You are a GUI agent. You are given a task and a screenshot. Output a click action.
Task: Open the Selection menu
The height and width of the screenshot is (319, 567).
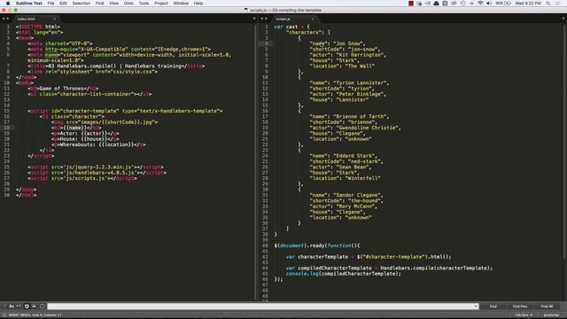[x=81, y=4]
